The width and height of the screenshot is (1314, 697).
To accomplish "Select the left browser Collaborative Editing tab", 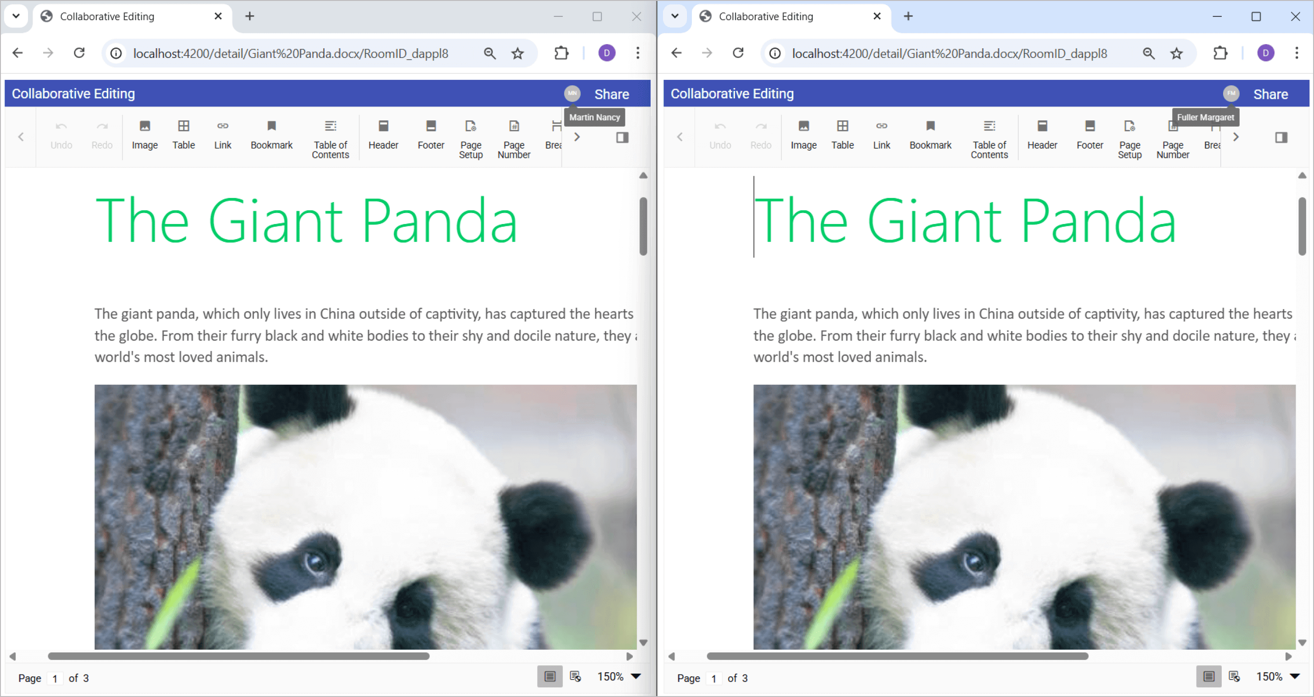I will 107,17.
